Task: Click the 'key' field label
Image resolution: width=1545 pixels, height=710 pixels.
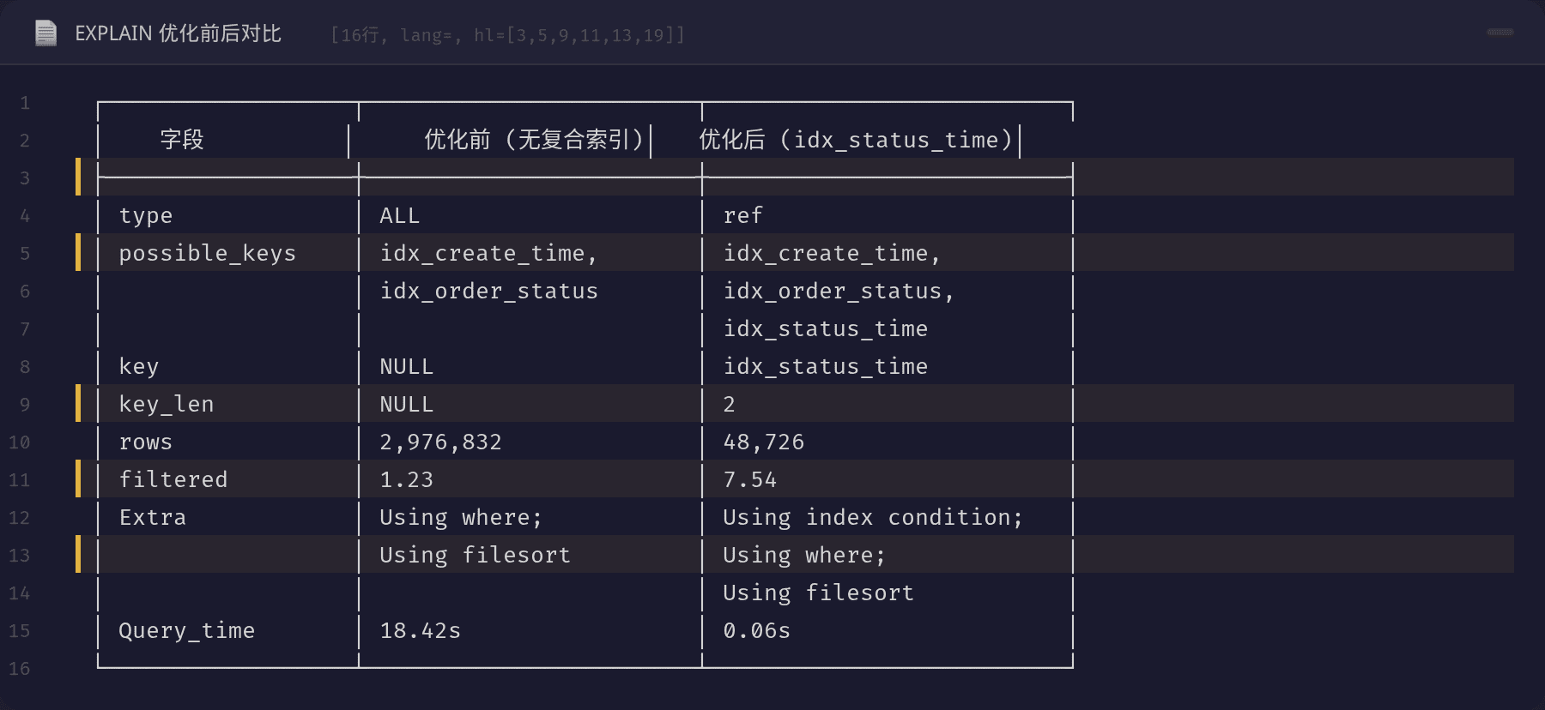Action: [139, 367]
